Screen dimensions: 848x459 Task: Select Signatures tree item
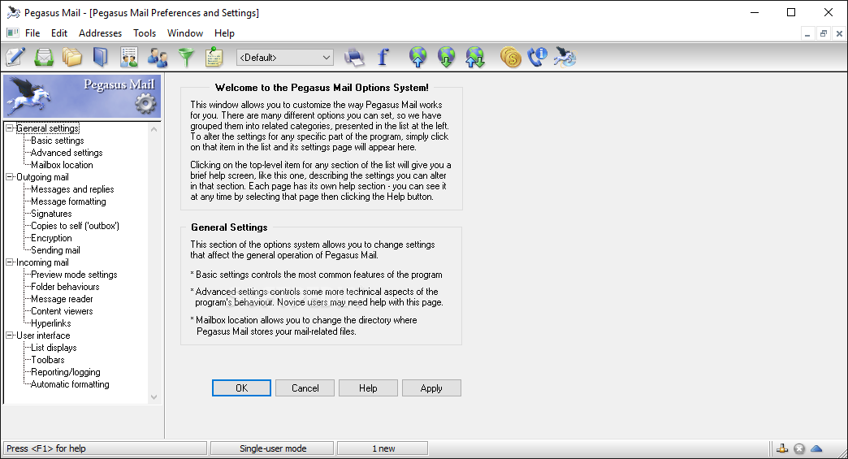(x=51, y=214)
